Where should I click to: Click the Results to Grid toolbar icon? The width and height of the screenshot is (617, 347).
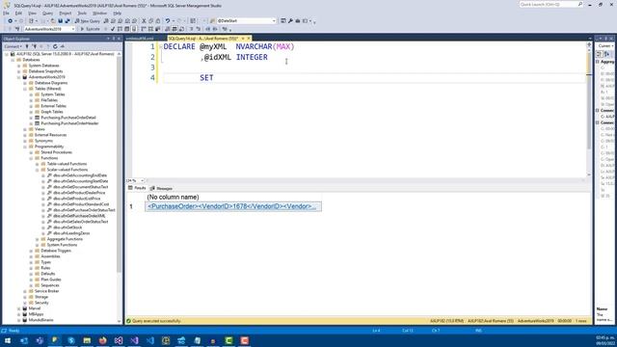tap(174, 29)
